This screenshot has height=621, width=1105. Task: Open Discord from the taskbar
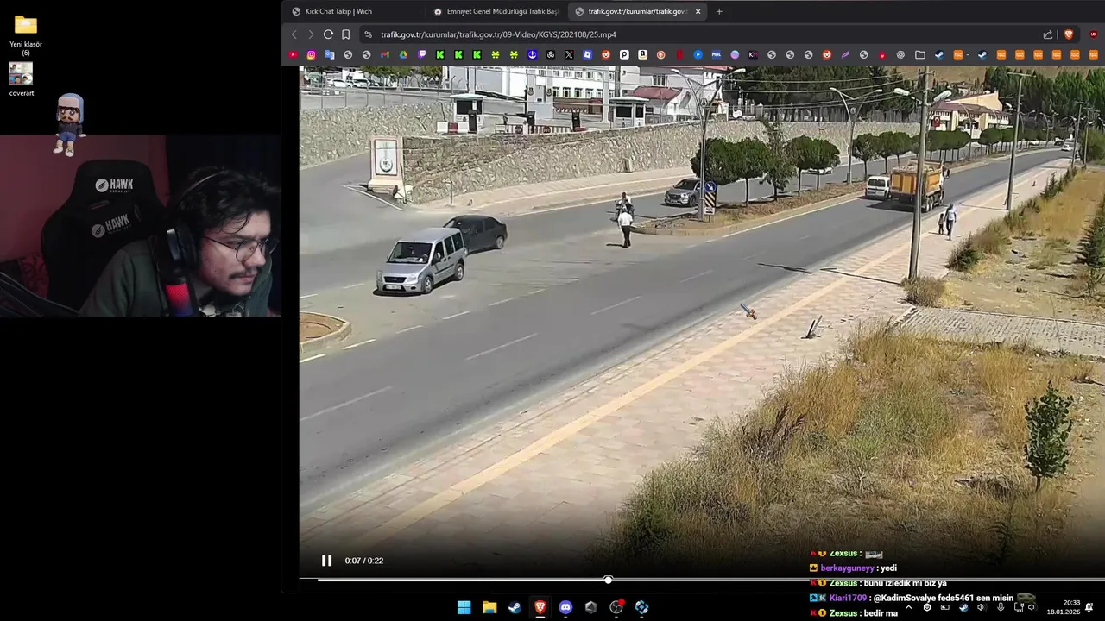pyautogui.click(x=565, y=607)
